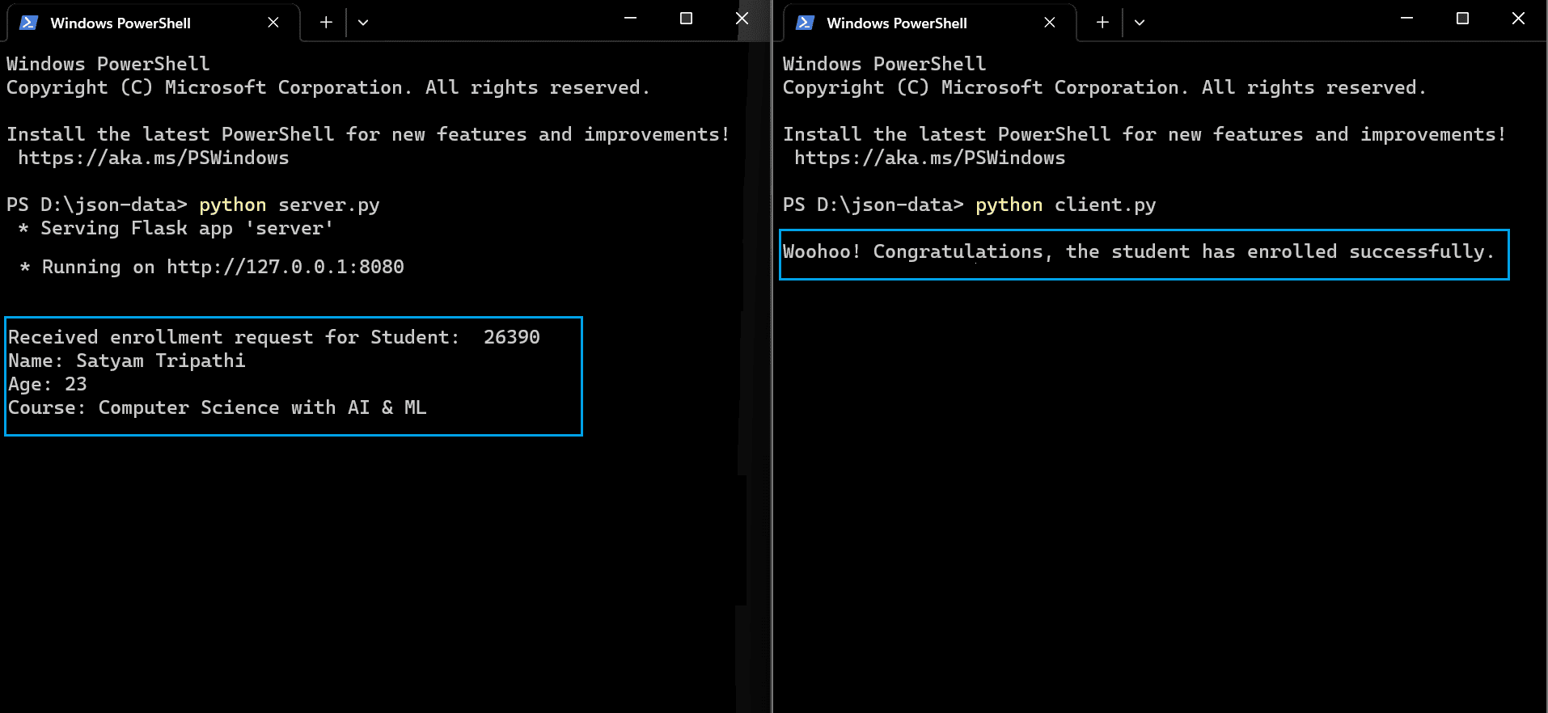
Task: Maximize the window running server.py
Action: (x=686, y=19)
